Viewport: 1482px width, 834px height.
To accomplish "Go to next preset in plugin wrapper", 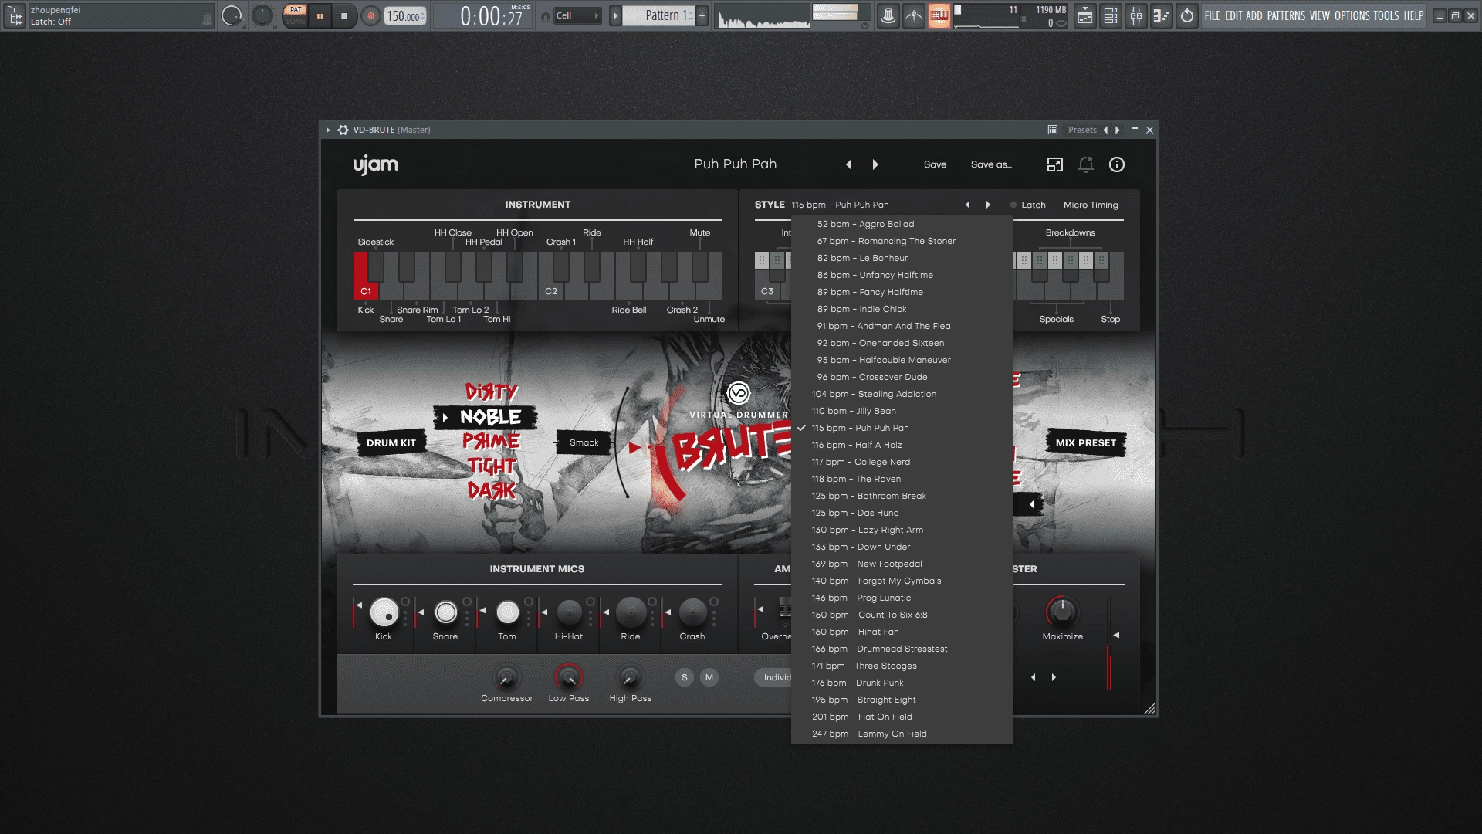I will (x=1118, y=130).
